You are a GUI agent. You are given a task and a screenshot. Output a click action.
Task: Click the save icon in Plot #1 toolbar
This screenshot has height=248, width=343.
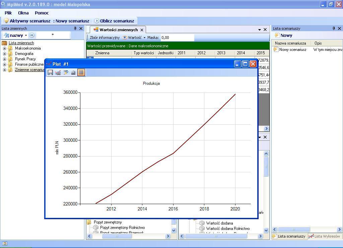click(x=50, y=72)
